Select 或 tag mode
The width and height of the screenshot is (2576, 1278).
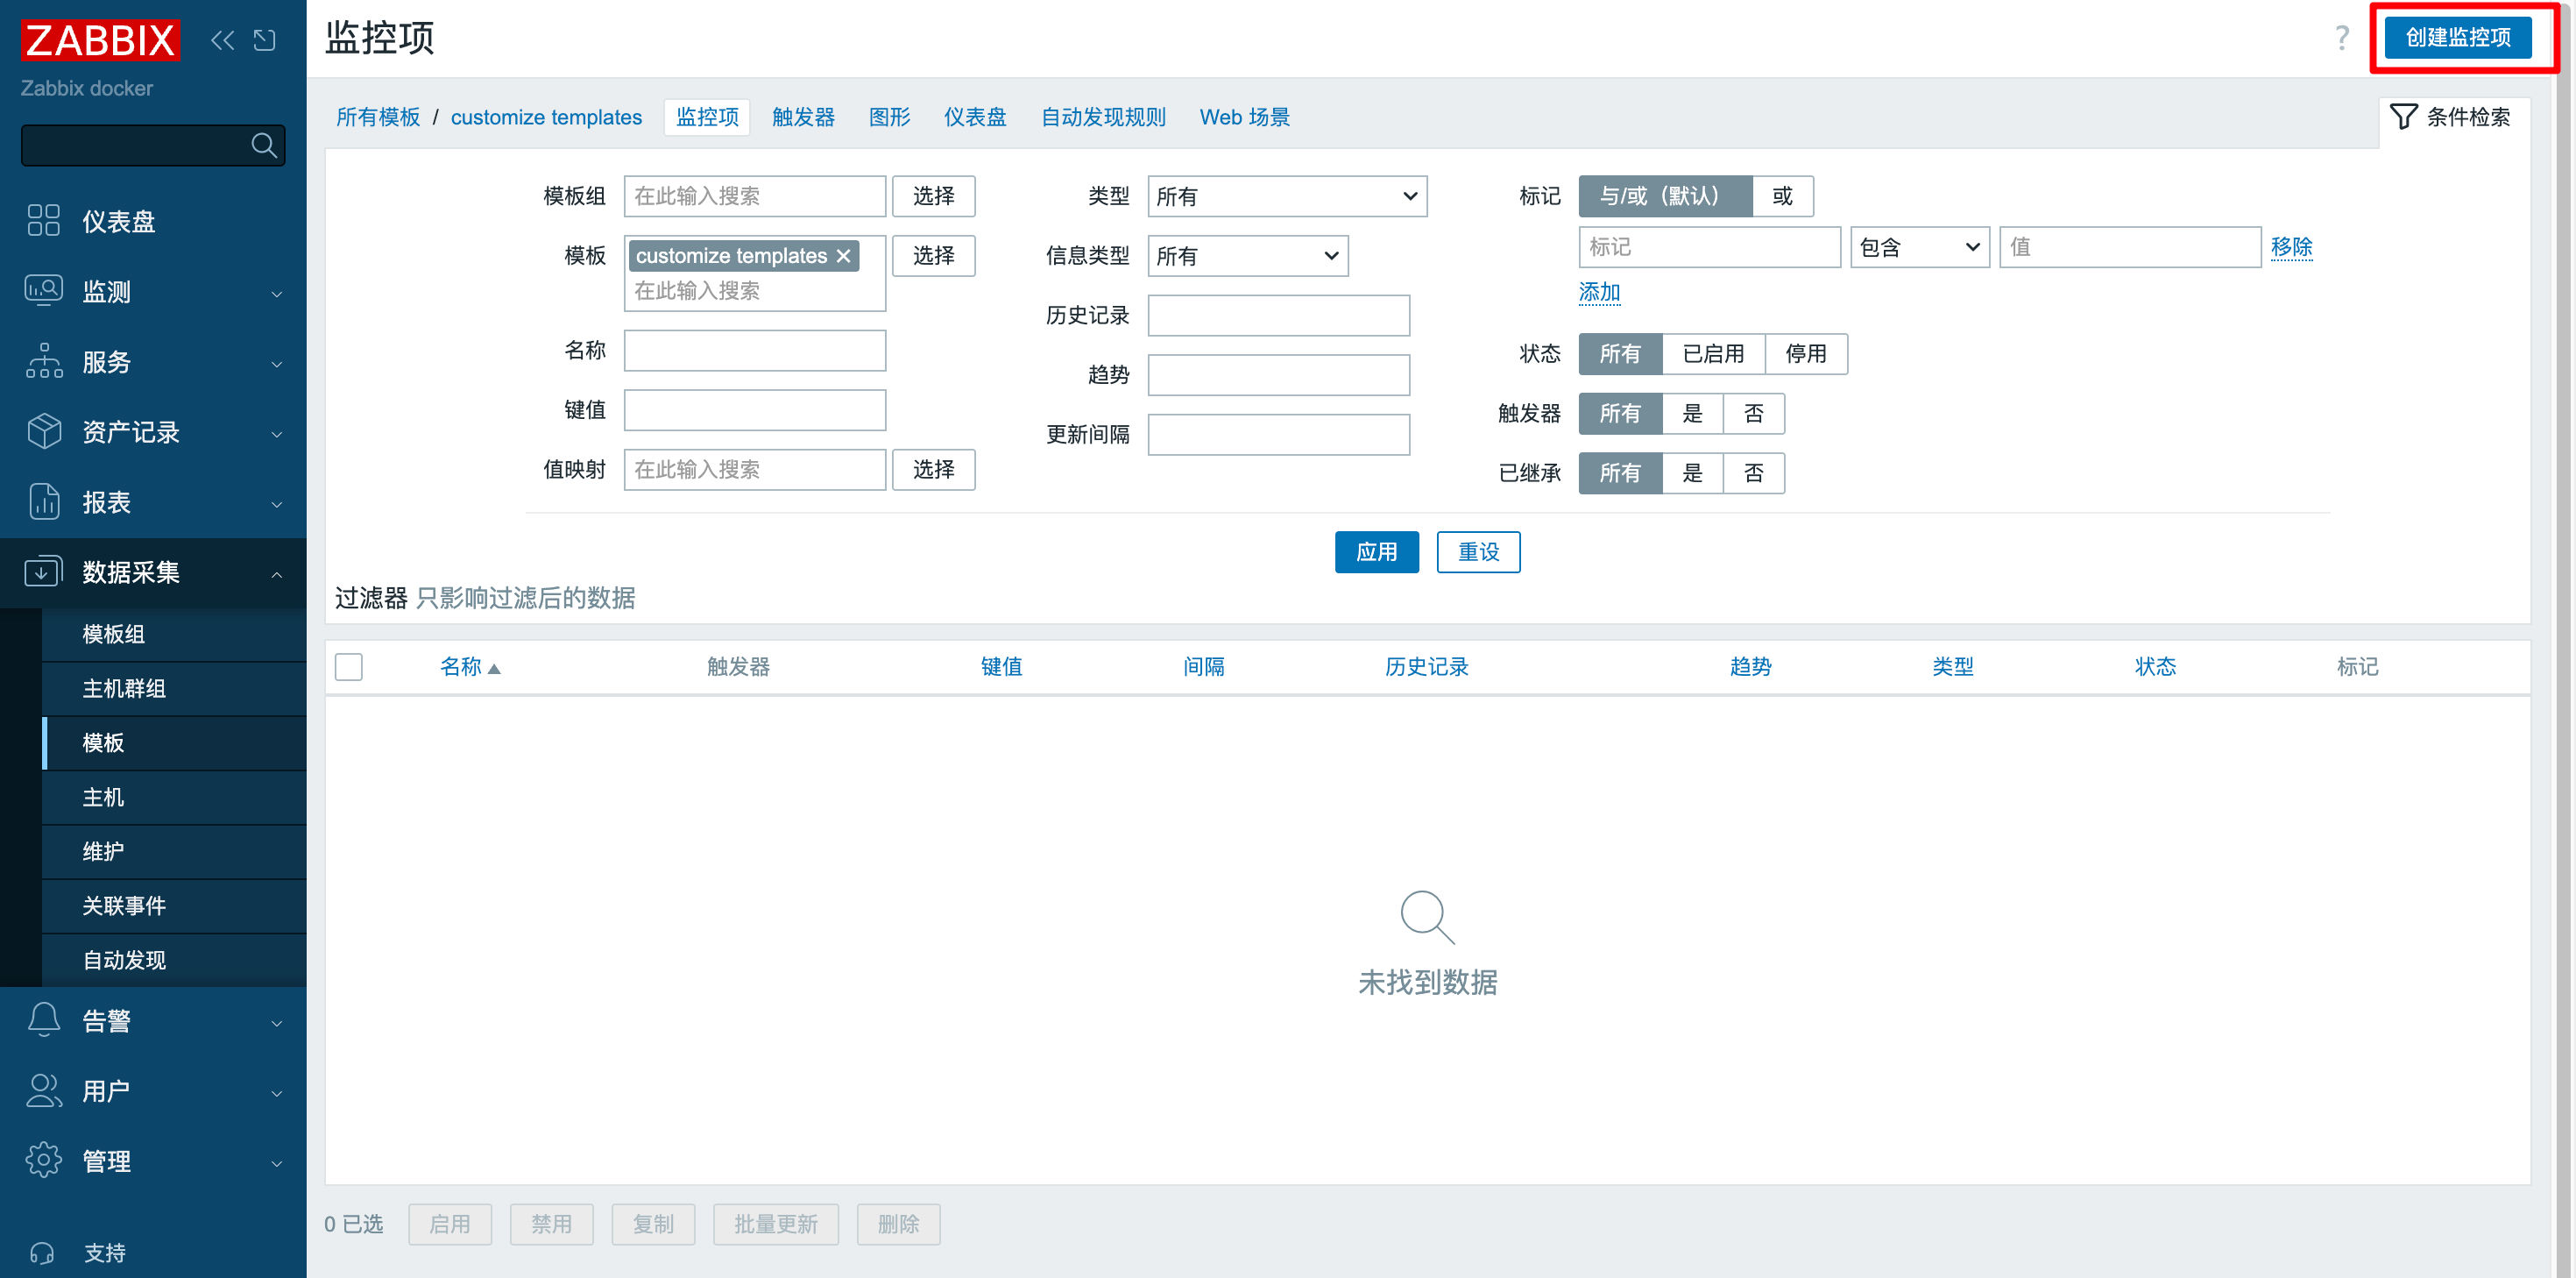1782,196
